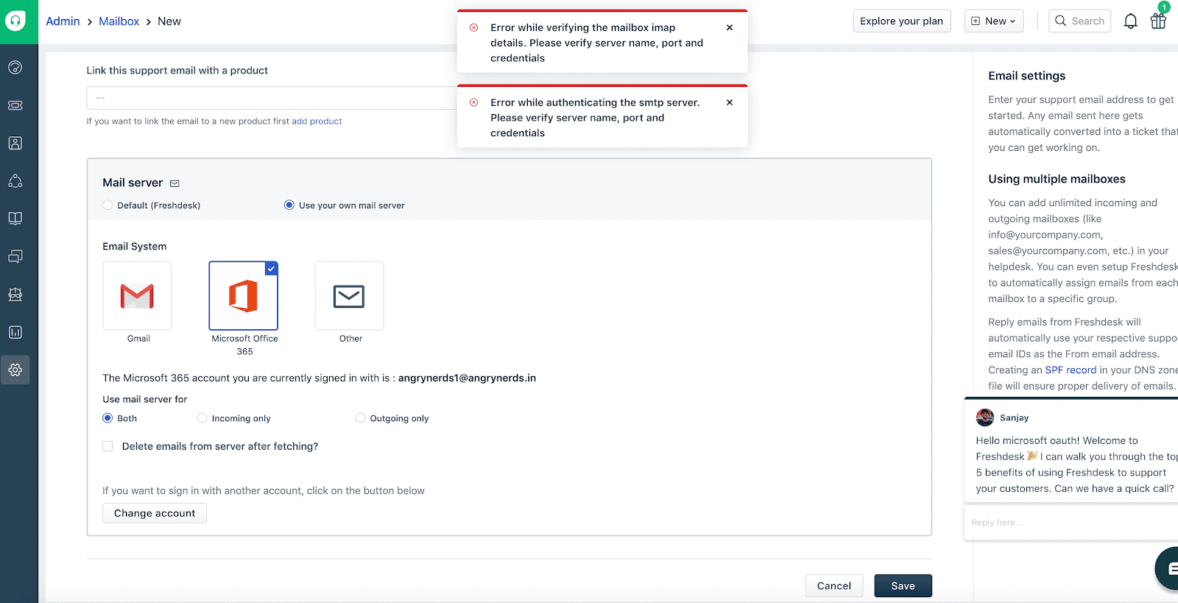Open the Reports chart icon

tap(15, 332)
